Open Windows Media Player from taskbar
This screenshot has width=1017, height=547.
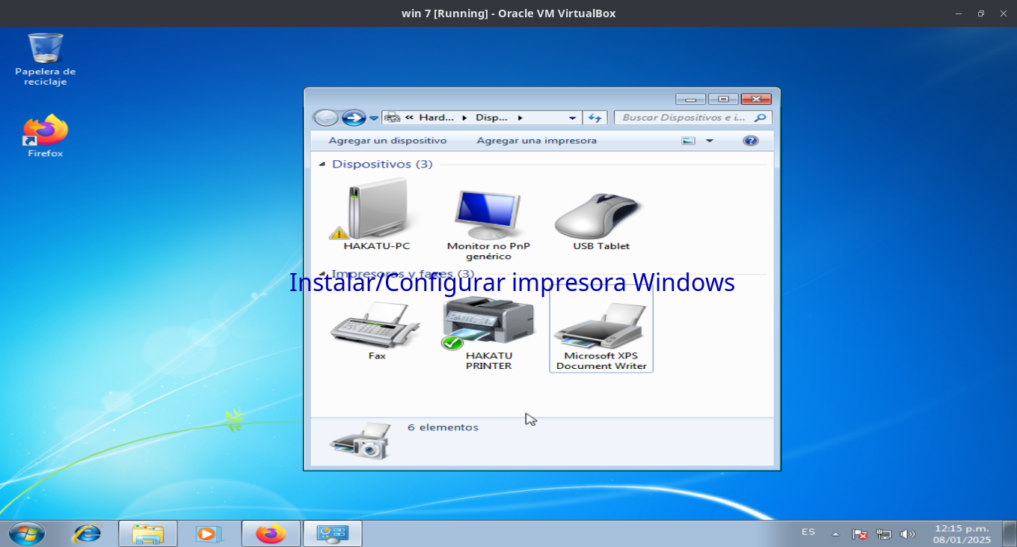209,534
